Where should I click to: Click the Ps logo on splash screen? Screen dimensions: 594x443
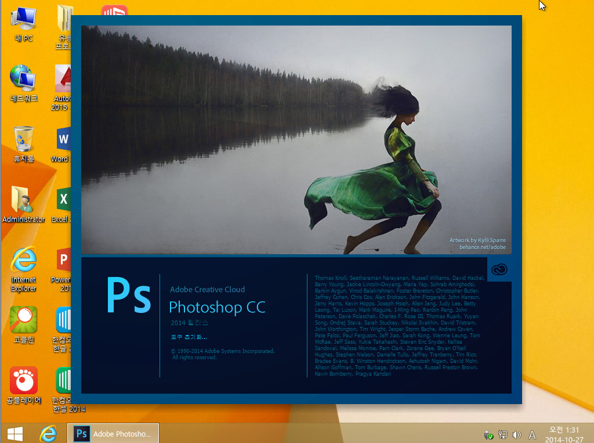pyautogui.click(x=129, y=295)
